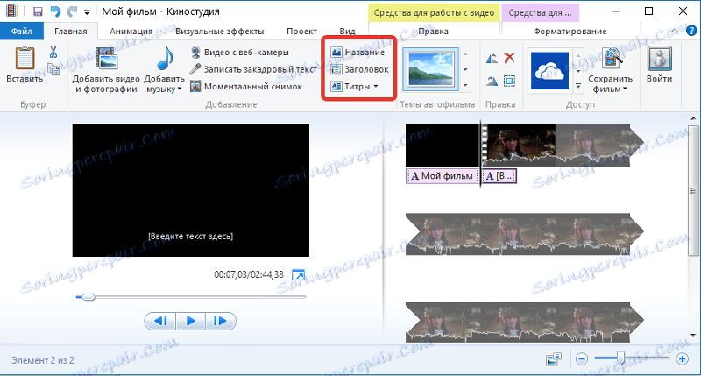Image resolution: width=701 pixels, height=376 pixels.
Task: Select the black title clip on storyboard
Action: pos(443,145)
